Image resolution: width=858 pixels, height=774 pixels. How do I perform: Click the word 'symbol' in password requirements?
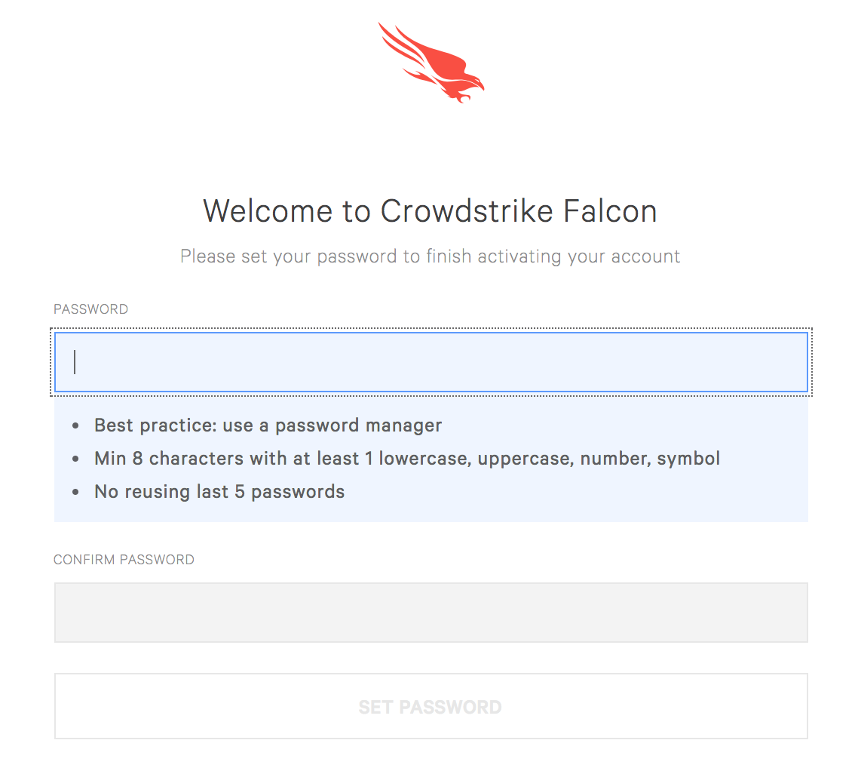pyautogui.click(x=688, y=459)
